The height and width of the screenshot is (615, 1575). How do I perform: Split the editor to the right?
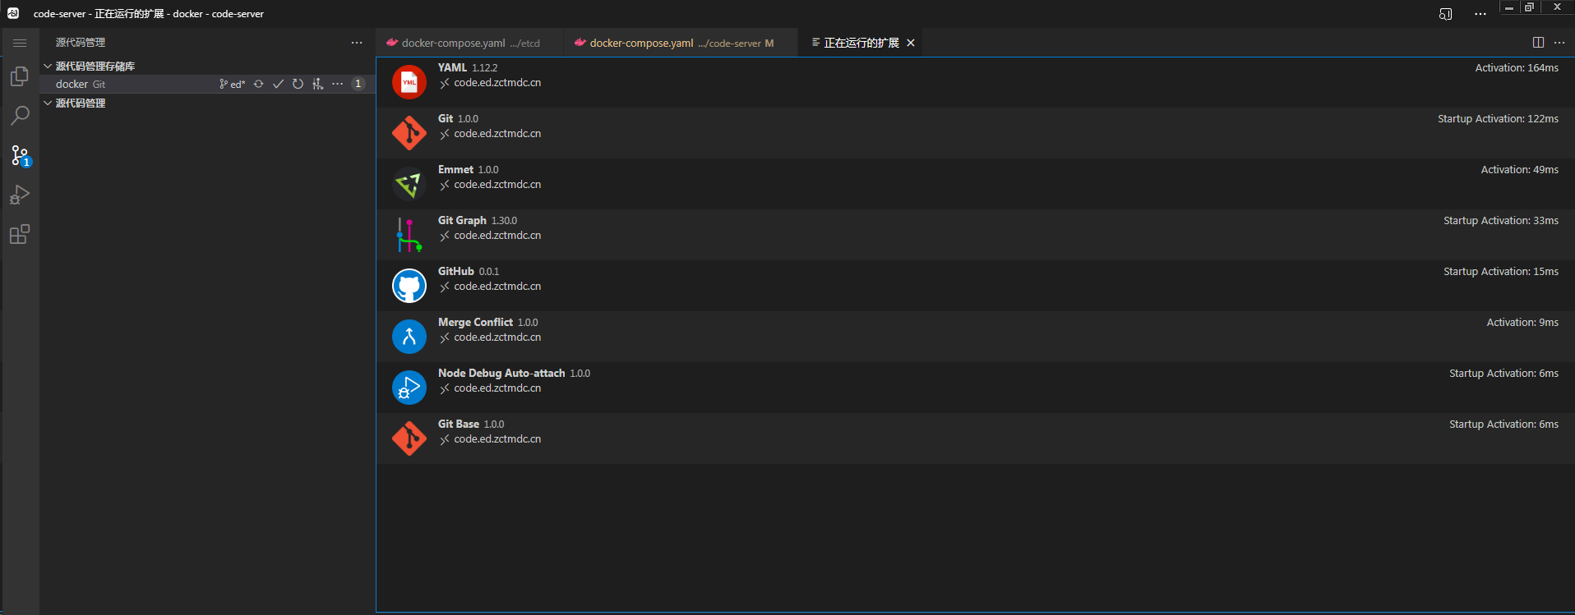(1538, 43)
